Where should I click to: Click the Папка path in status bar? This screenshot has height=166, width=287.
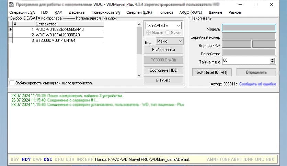tap(142, 159)
